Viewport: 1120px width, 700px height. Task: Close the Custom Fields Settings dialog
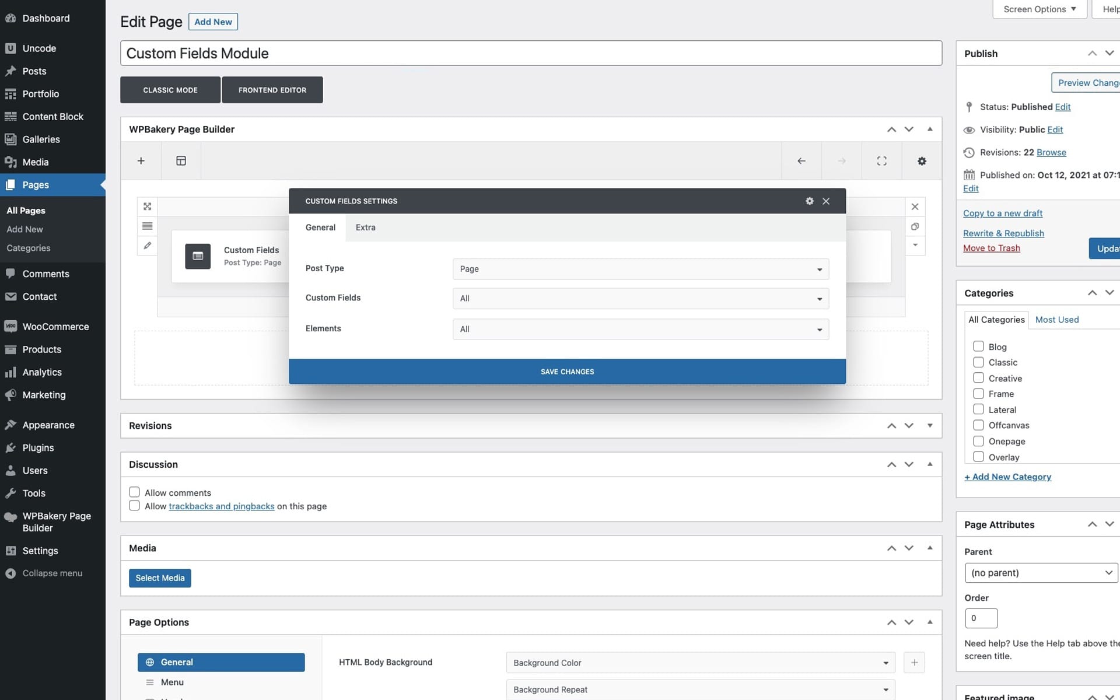coord(826,201)
